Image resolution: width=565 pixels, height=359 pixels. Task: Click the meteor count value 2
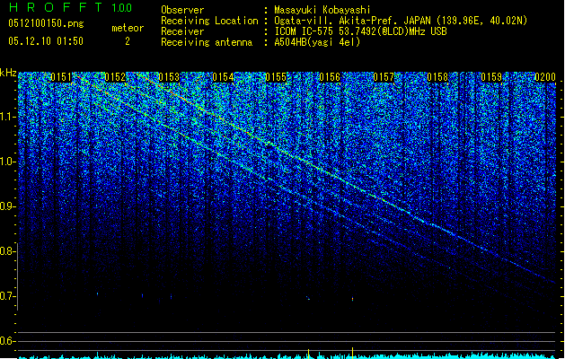tap(128, 41)
